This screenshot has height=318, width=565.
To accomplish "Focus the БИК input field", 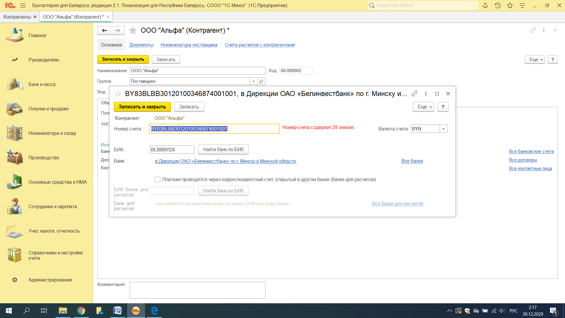I will coord(172,150).
